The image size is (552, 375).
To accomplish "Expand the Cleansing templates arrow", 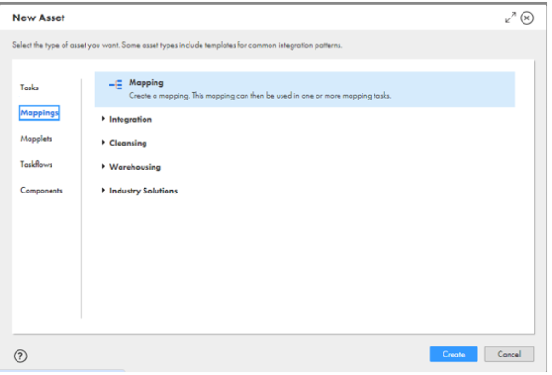I will 103,143.
